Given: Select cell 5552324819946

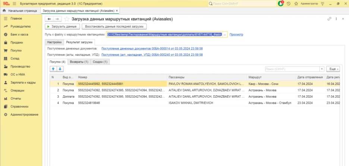Looking at the screenshot, I should pyautogui.click(x=122, y=103).
